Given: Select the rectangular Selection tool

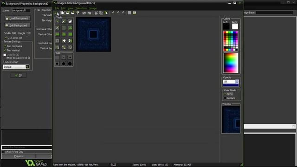Looking at the screenshot, I should pos(58,41).
